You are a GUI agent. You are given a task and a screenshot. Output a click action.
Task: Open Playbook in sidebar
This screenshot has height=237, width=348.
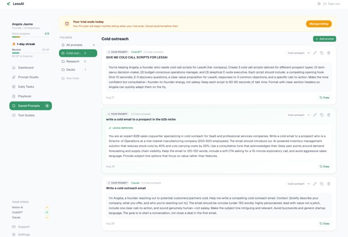(31, 96)
